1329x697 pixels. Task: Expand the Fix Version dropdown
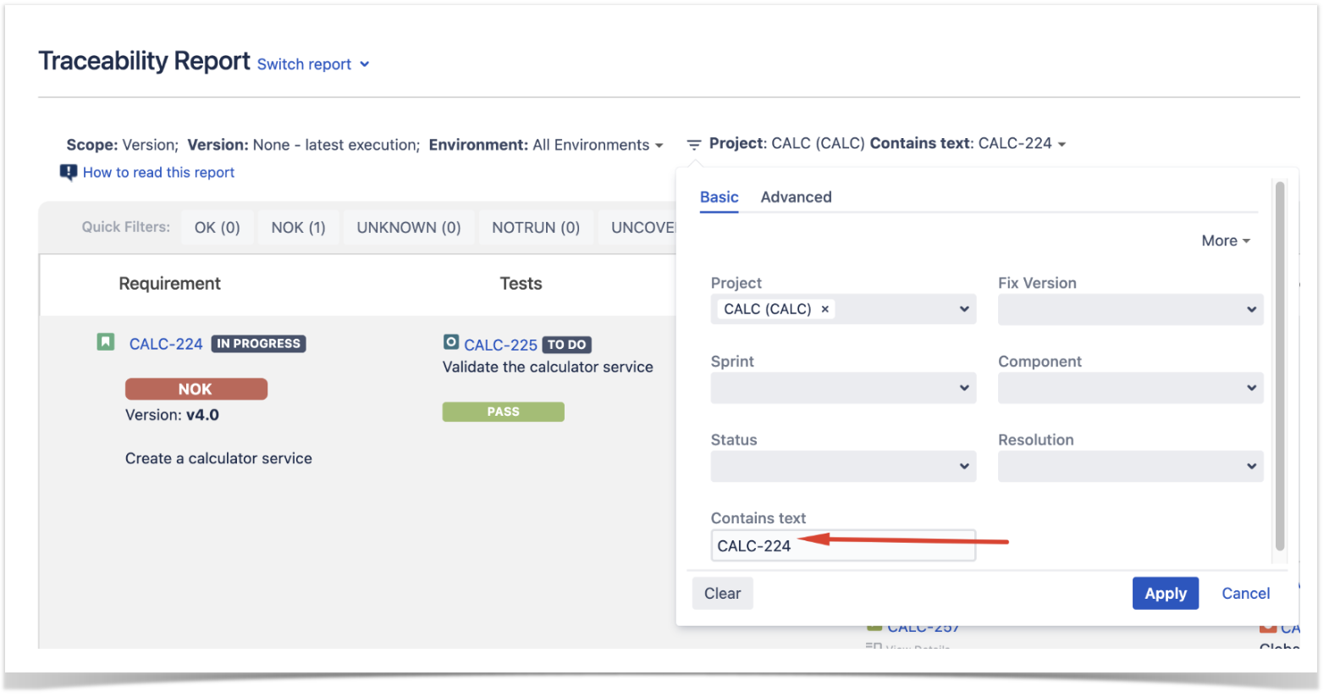pyautogui.click(x=1130, y=309)
